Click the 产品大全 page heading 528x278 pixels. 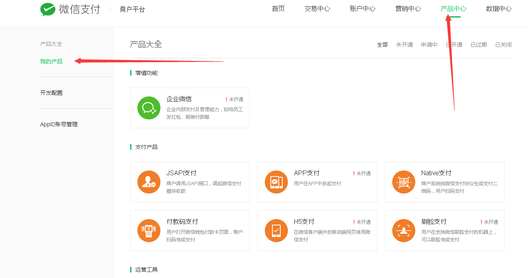click(146, 44)
